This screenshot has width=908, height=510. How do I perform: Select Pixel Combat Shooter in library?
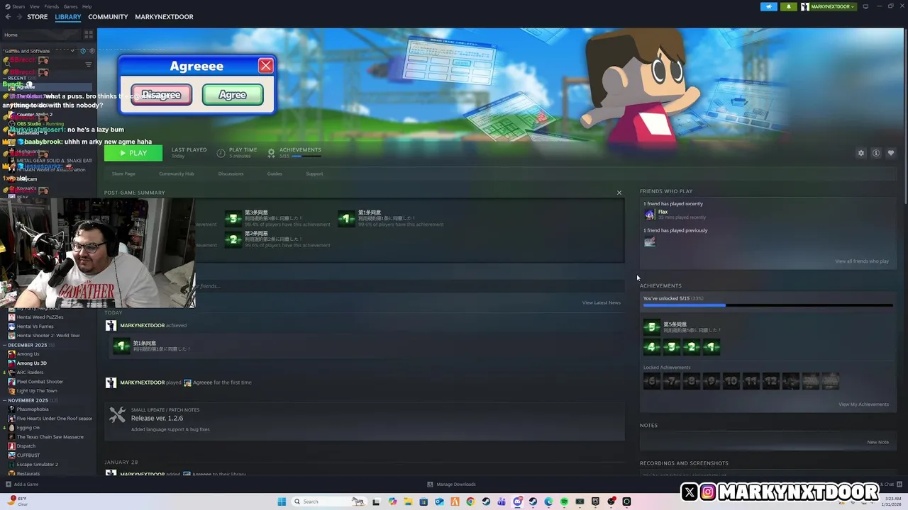pos(40,382)
